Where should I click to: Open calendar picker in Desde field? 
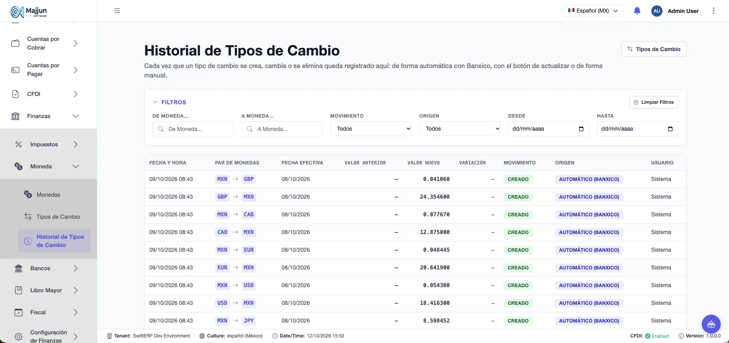[581, 129]
